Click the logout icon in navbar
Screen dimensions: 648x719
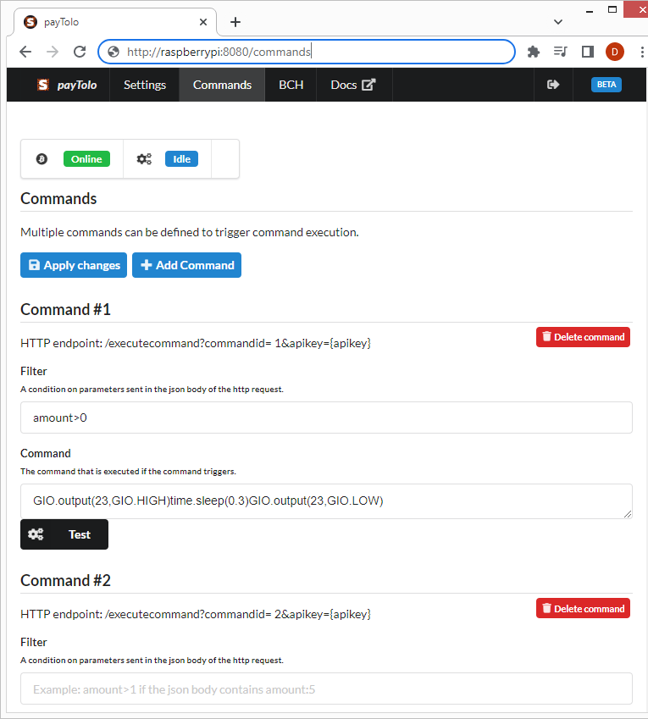(x=553, y=85)
